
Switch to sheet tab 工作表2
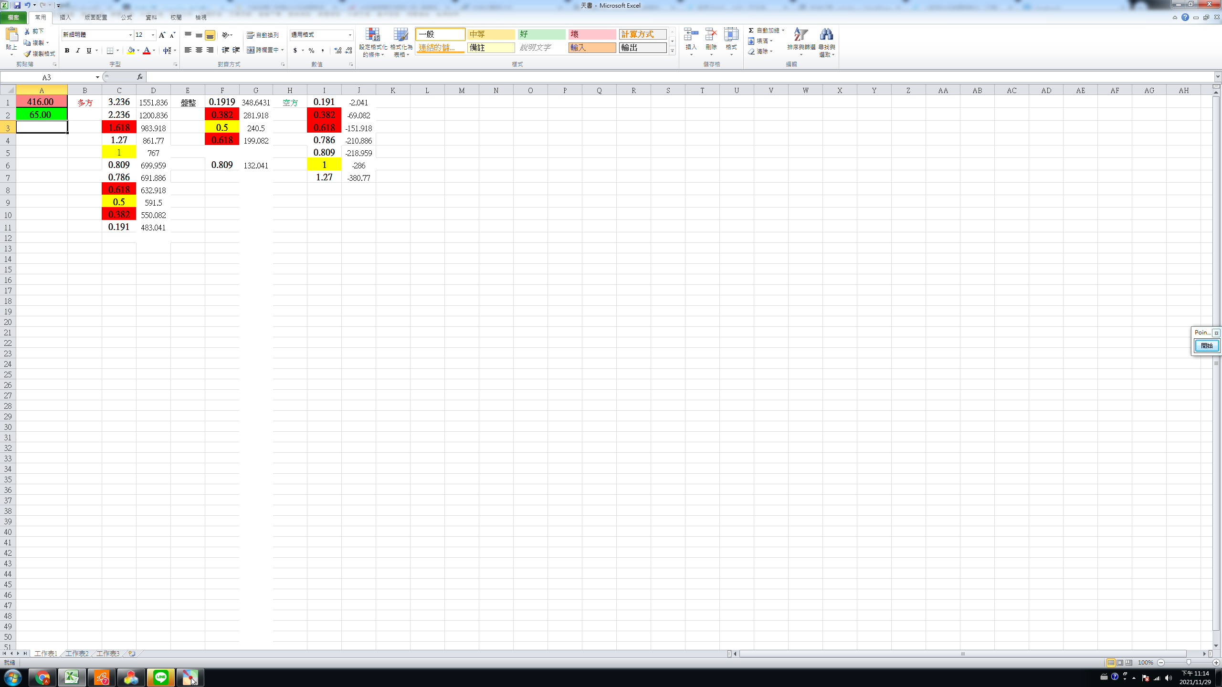(x=77, y=653)
